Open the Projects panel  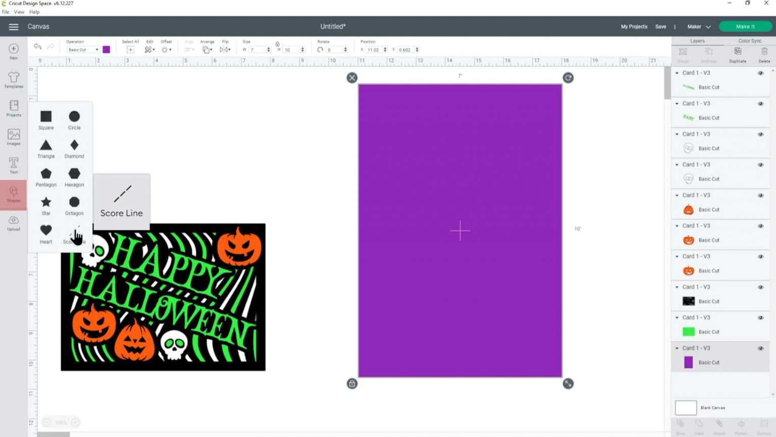14,108
